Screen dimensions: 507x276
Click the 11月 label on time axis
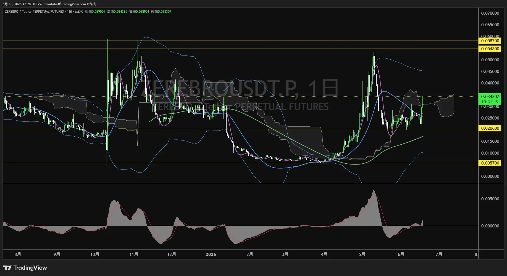pyautogui.click(x=134, y=254)
